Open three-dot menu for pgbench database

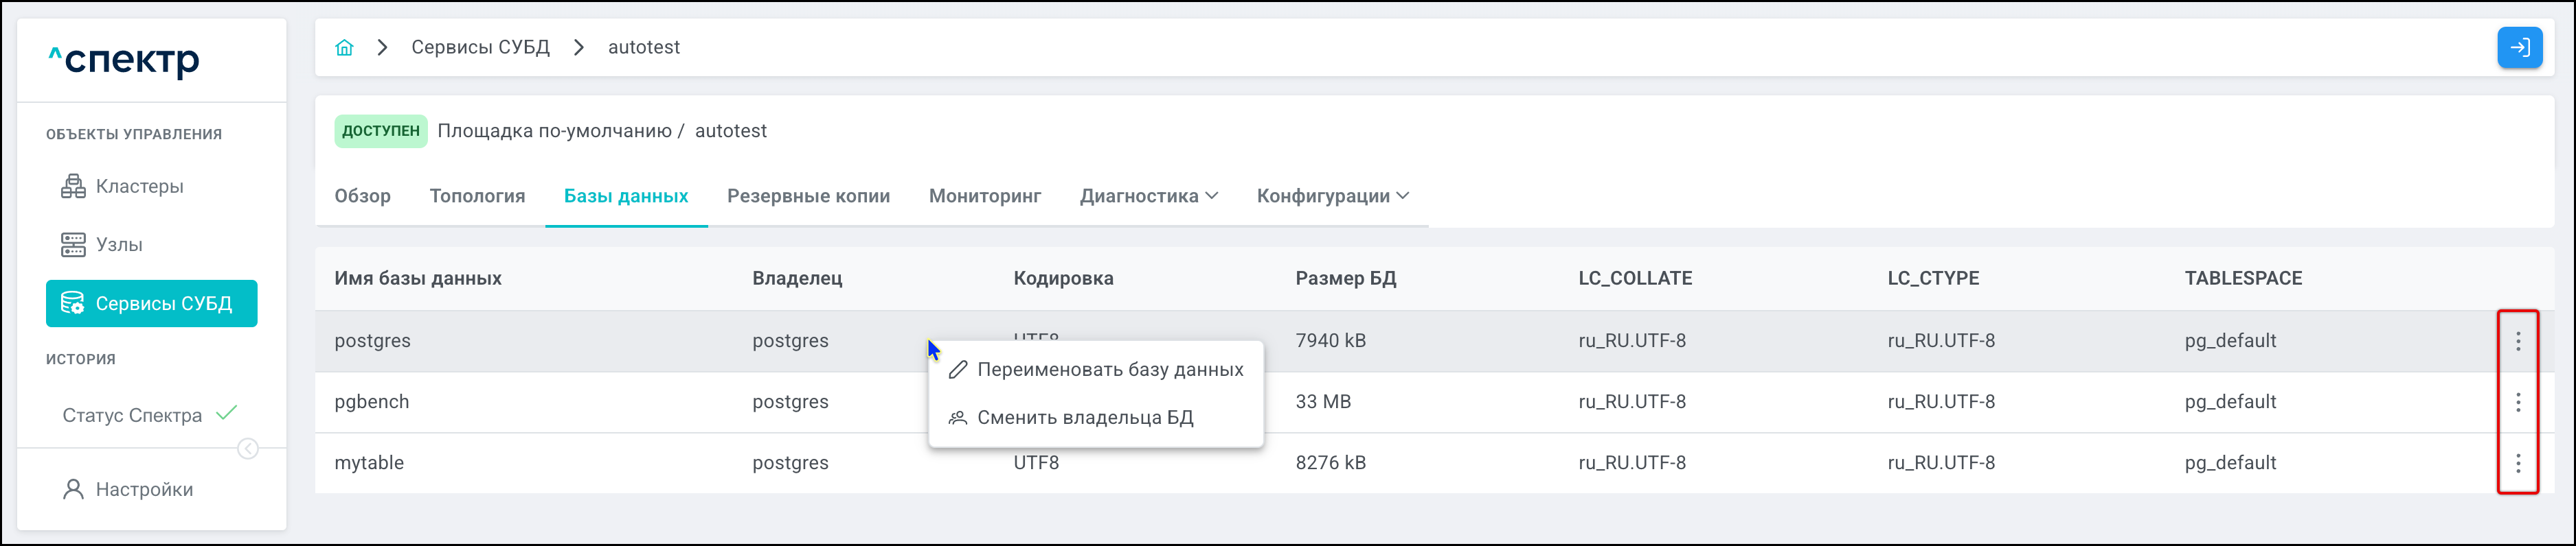click(2517, 402)
